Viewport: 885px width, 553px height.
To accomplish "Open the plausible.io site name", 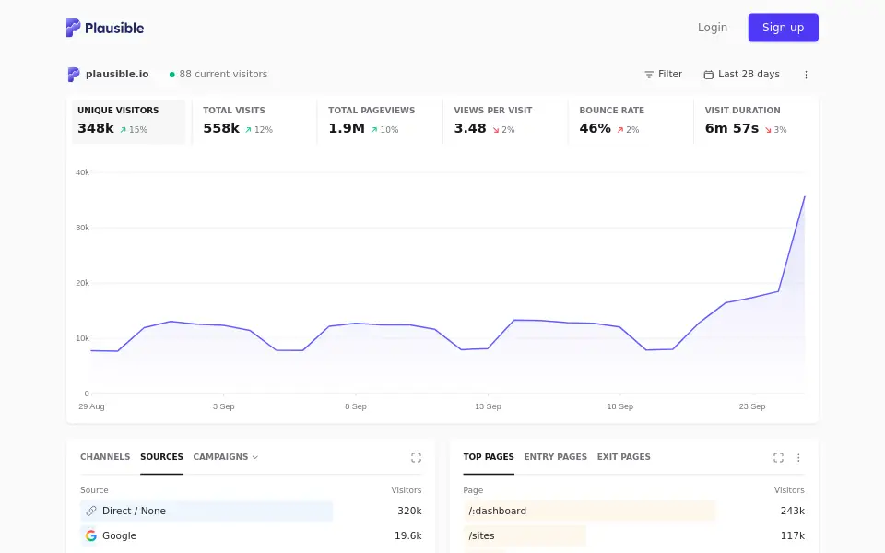I will (x=117, y=75).
